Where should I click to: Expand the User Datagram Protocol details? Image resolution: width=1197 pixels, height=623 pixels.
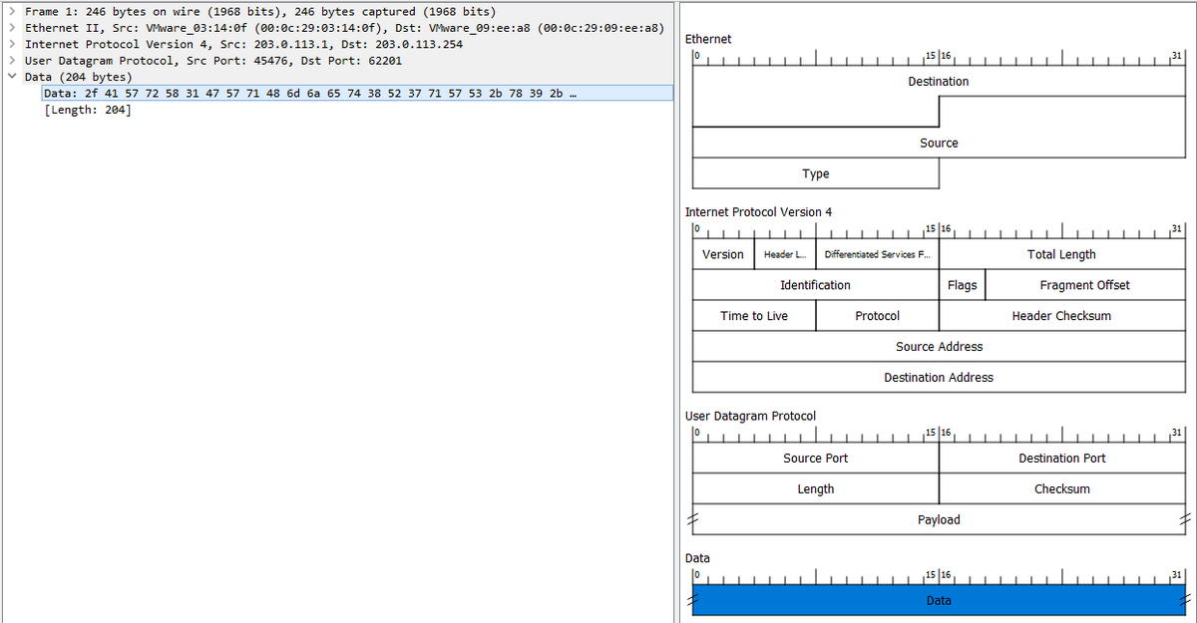pos(10,60)
